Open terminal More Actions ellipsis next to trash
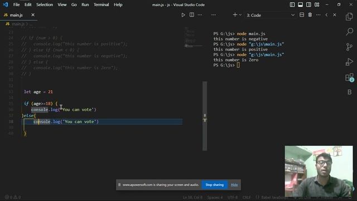The image size is (357, 201). 318,15
